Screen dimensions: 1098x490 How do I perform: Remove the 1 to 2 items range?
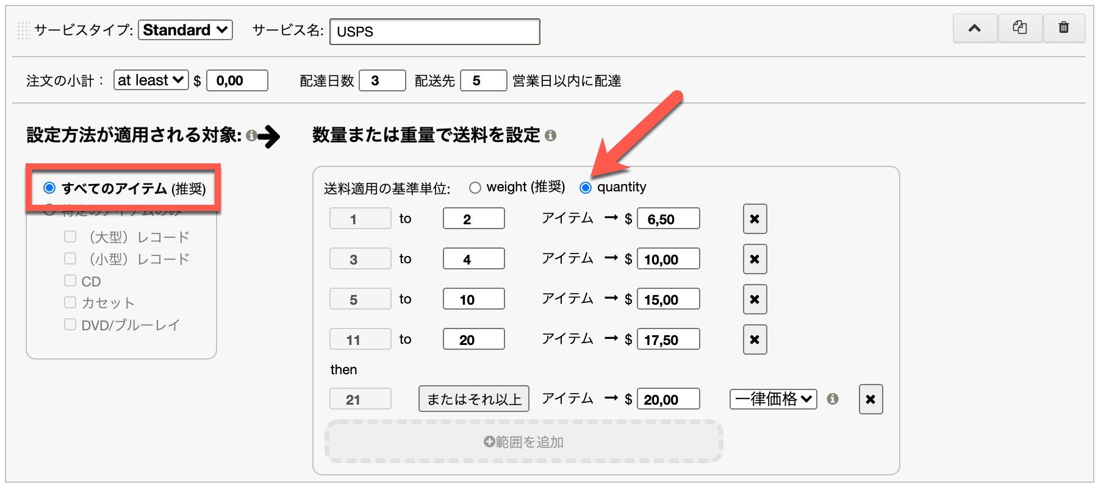click(755, 219)
